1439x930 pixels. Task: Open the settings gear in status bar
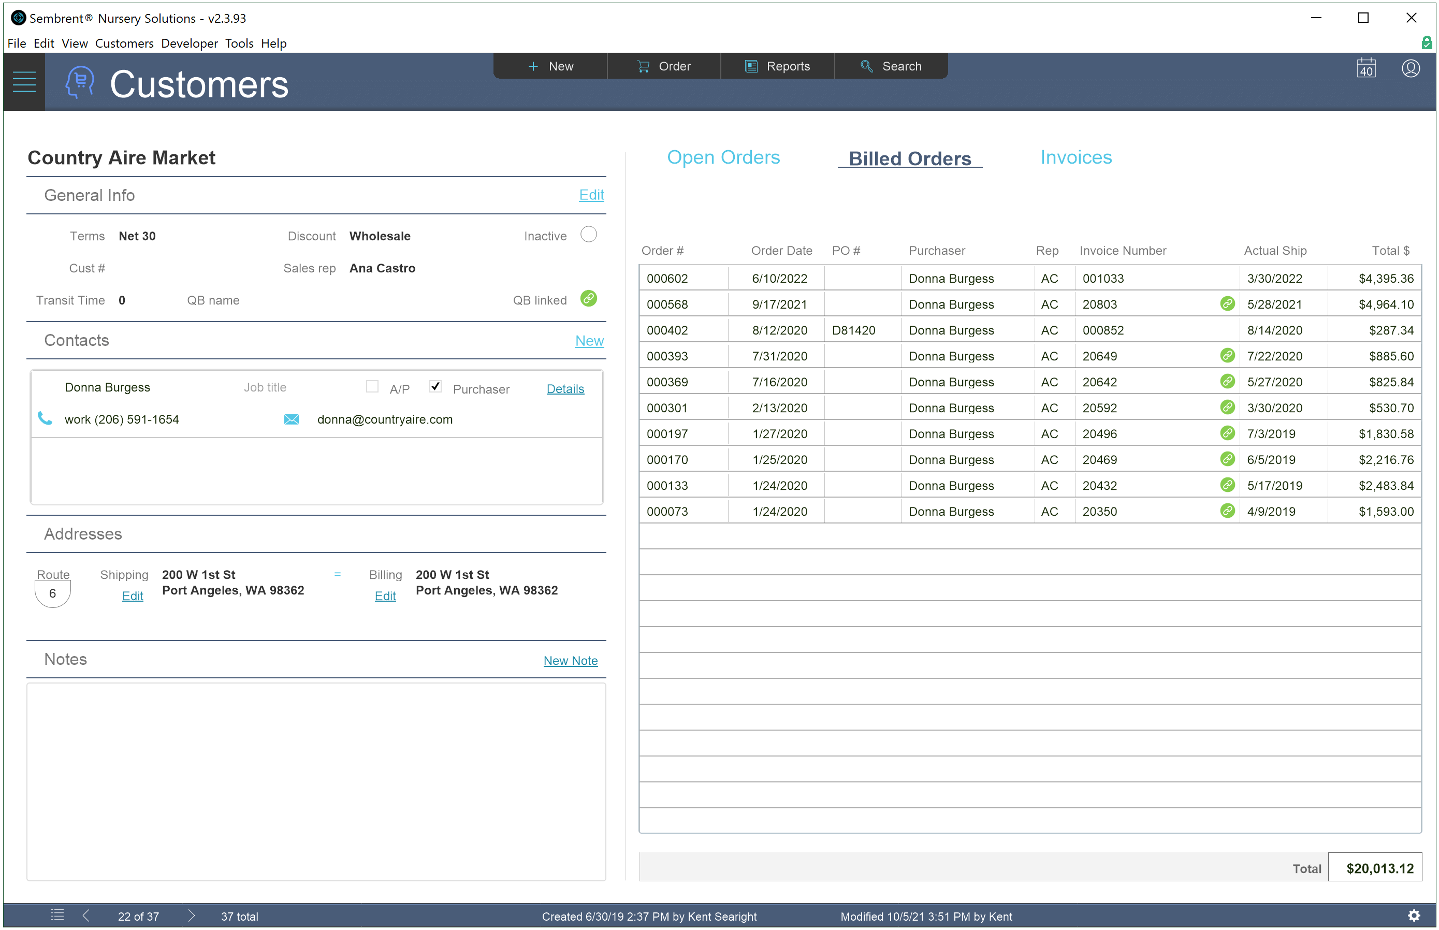[1414, 916]
